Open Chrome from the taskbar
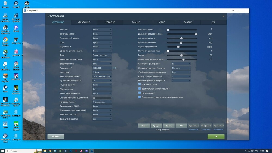Viewport: 272px width, 153px height. coord(50,151)
